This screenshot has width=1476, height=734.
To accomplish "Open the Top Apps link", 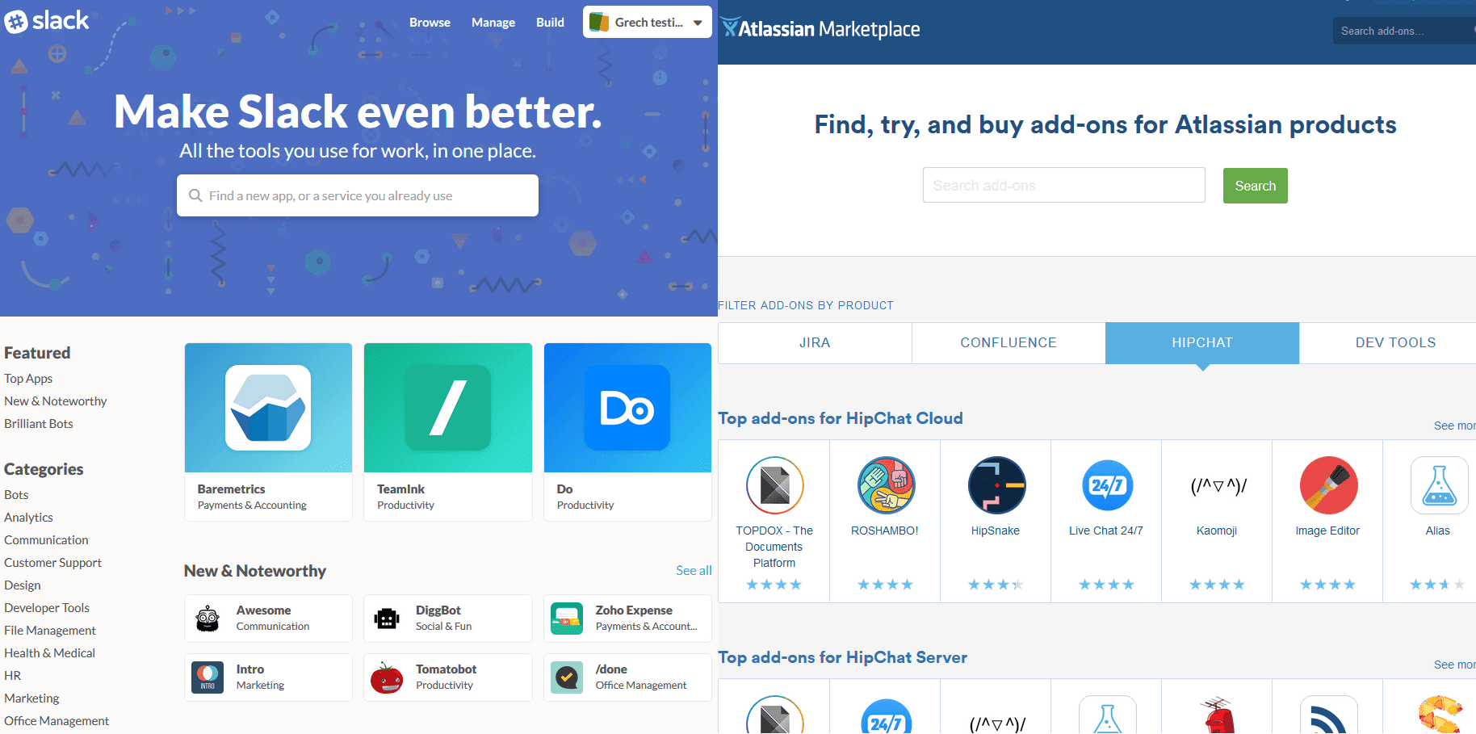I will tap(28, 378).
